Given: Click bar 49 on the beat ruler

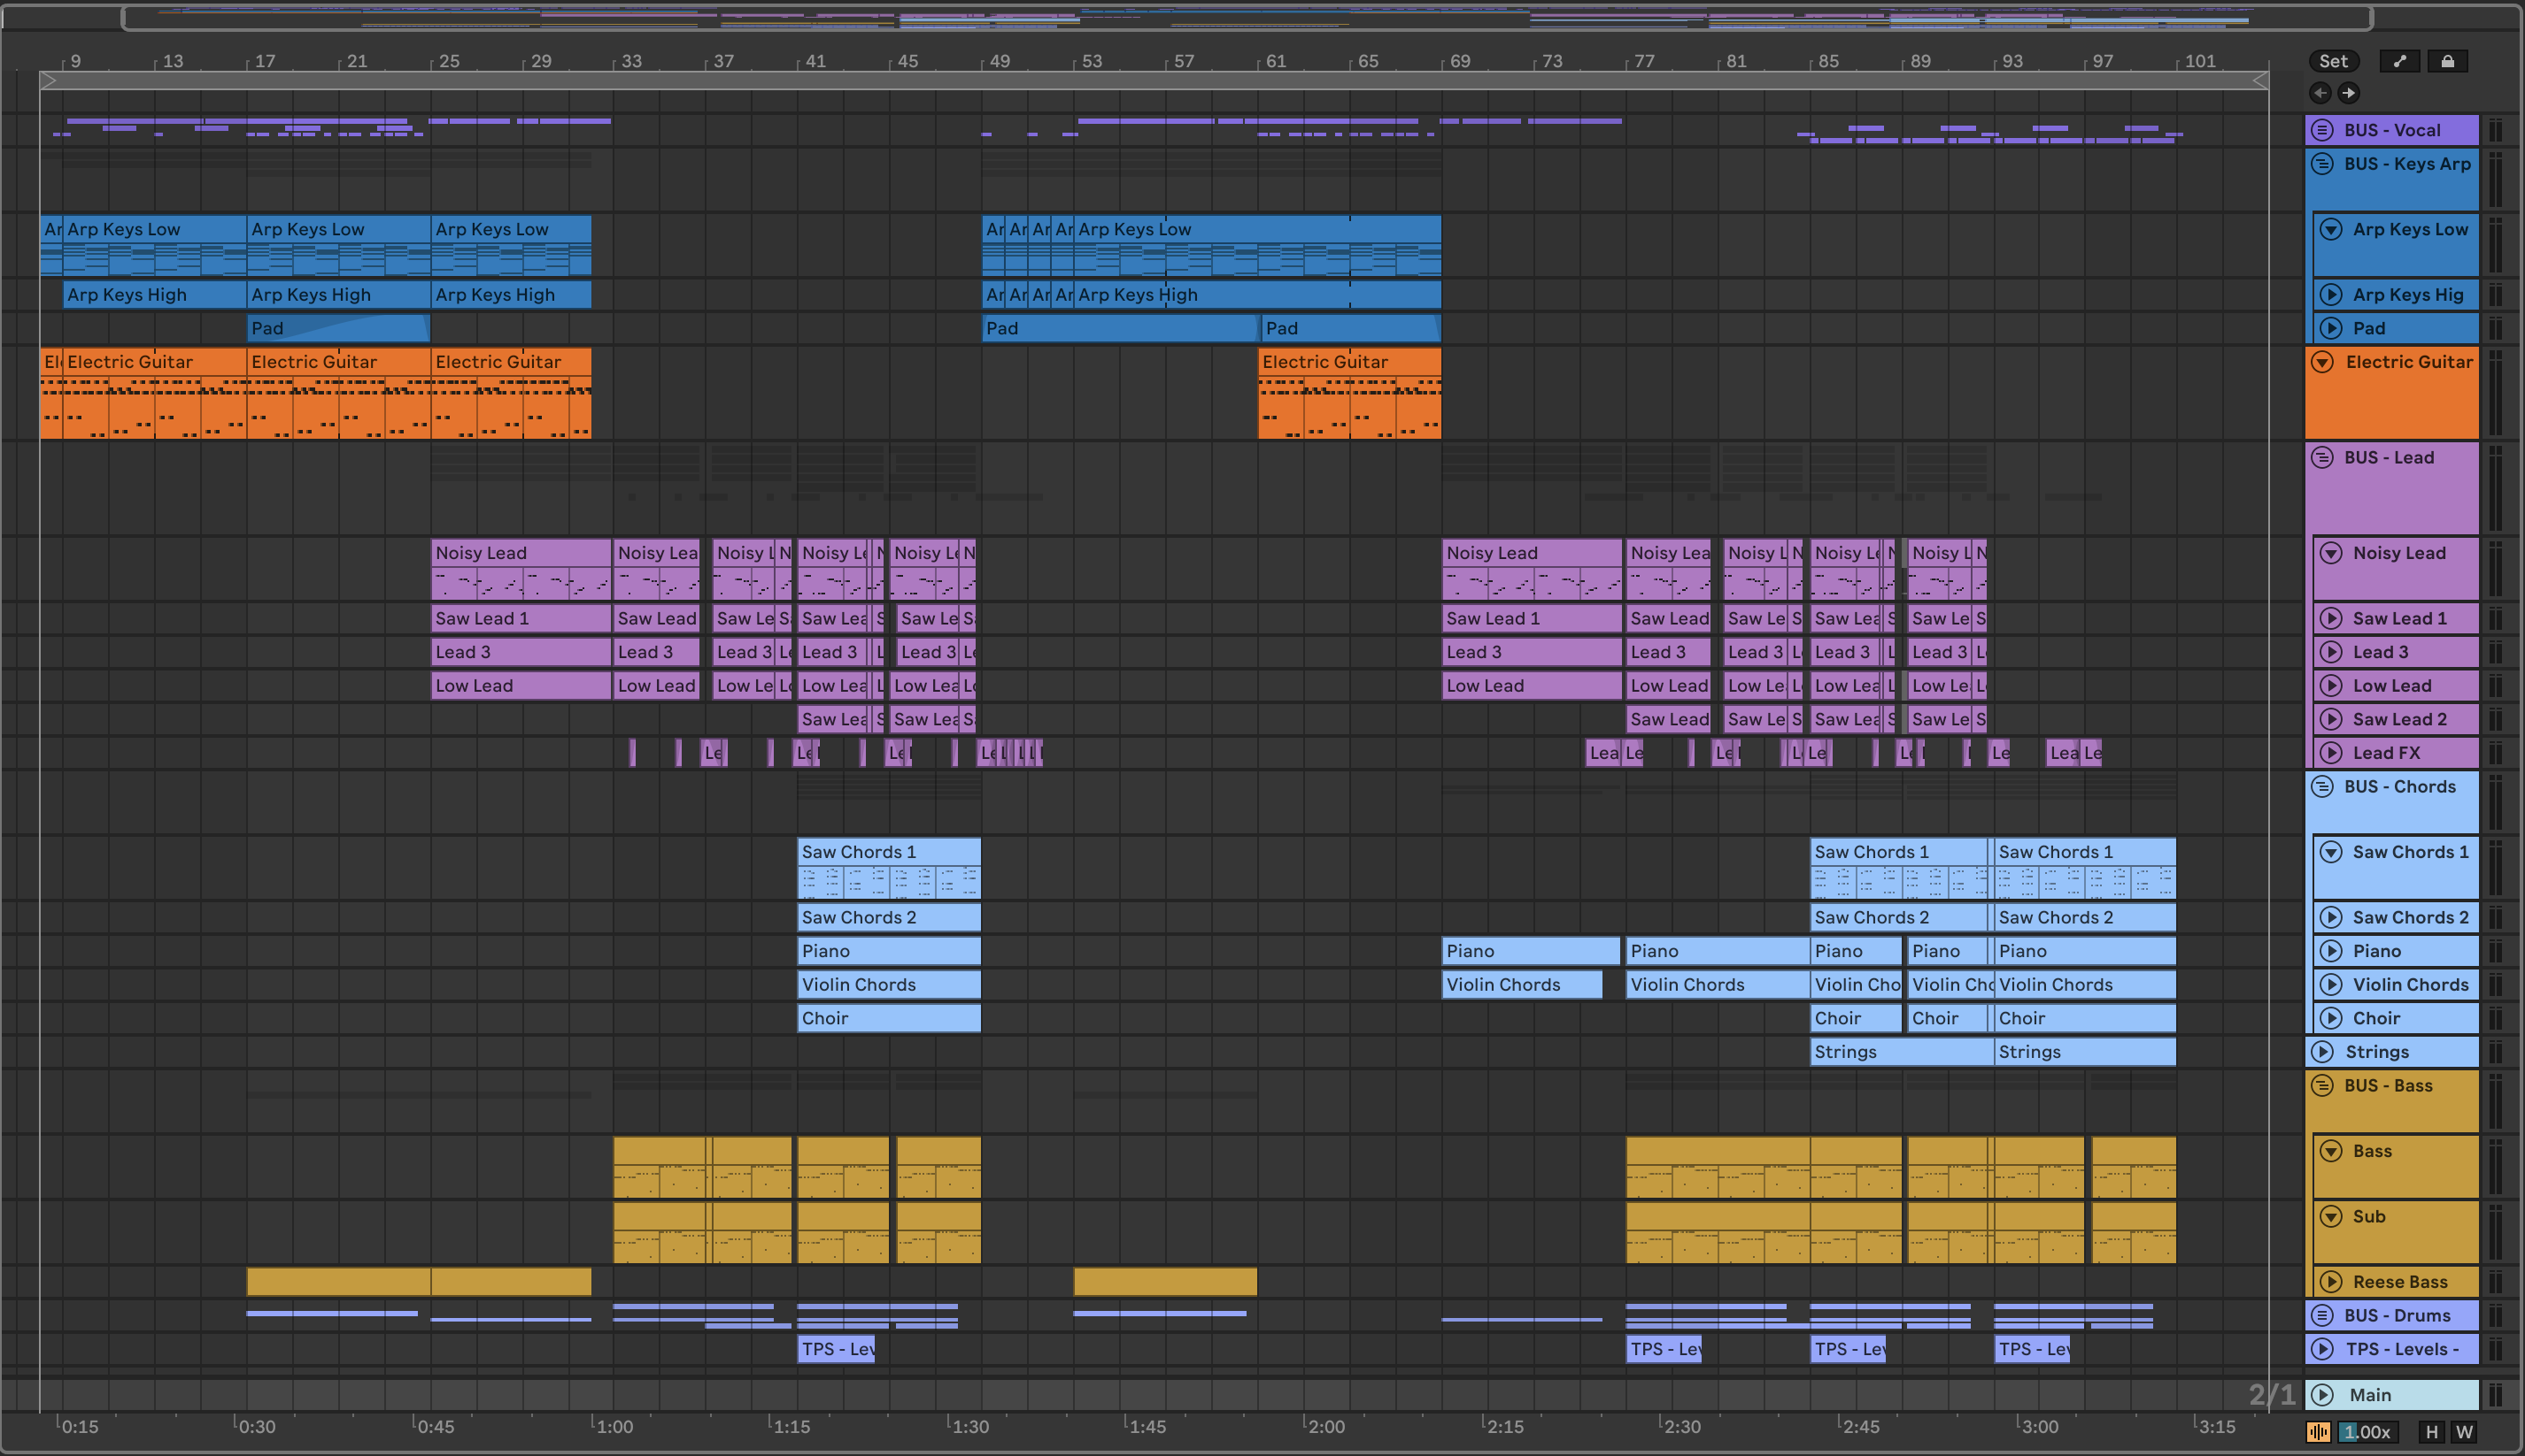Looking at the screenshot, I should (x=999, y=61).
